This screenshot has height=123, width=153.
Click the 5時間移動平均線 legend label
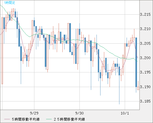tap(26, 119)
